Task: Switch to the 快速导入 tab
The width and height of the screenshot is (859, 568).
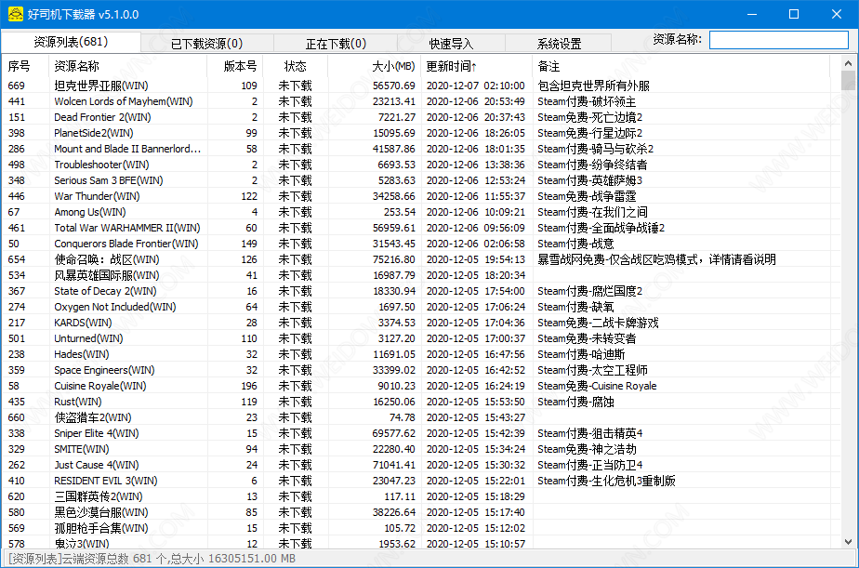Action: (451, 44)
